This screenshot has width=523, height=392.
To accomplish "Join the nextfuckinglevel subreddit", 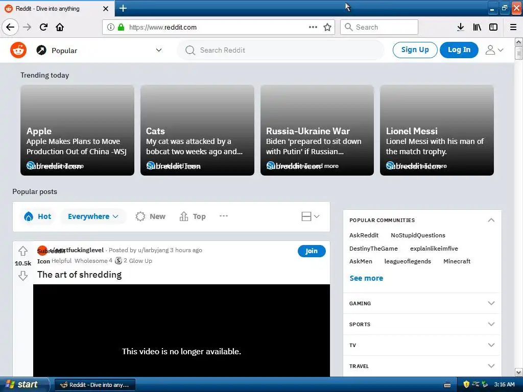I will (x=312, y=251).
